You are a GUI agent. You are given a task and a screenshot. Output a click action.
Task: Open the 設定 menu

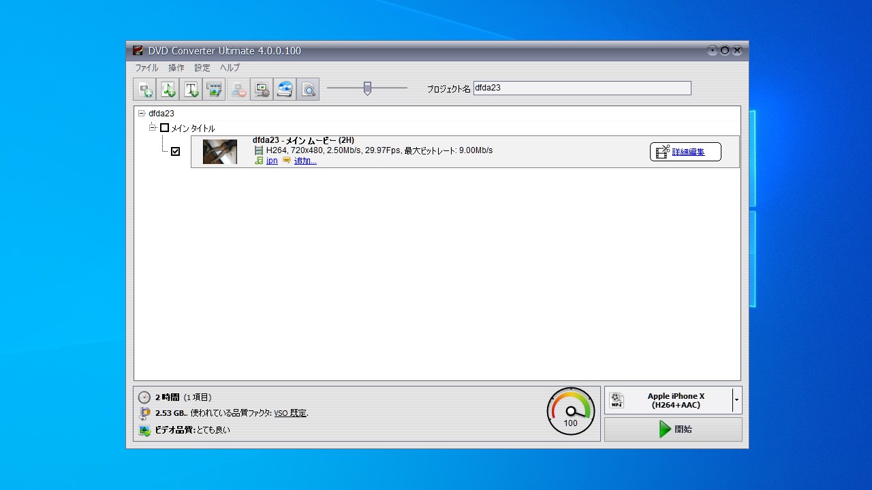(x=202, y=68)
